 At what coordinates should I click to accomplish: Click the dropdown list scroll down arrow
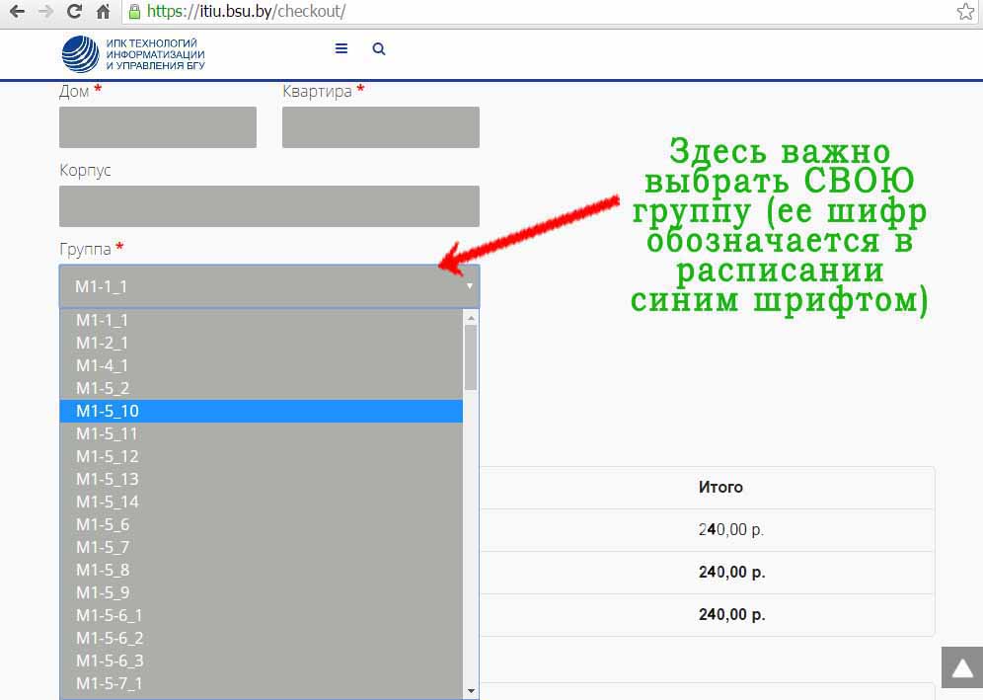click(471, 691)
